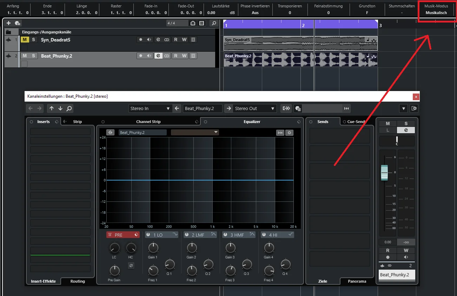The image size is (457, 296).
Task: Enable read automation on Beat_Phunky.2 track
Action: [175, 56]
